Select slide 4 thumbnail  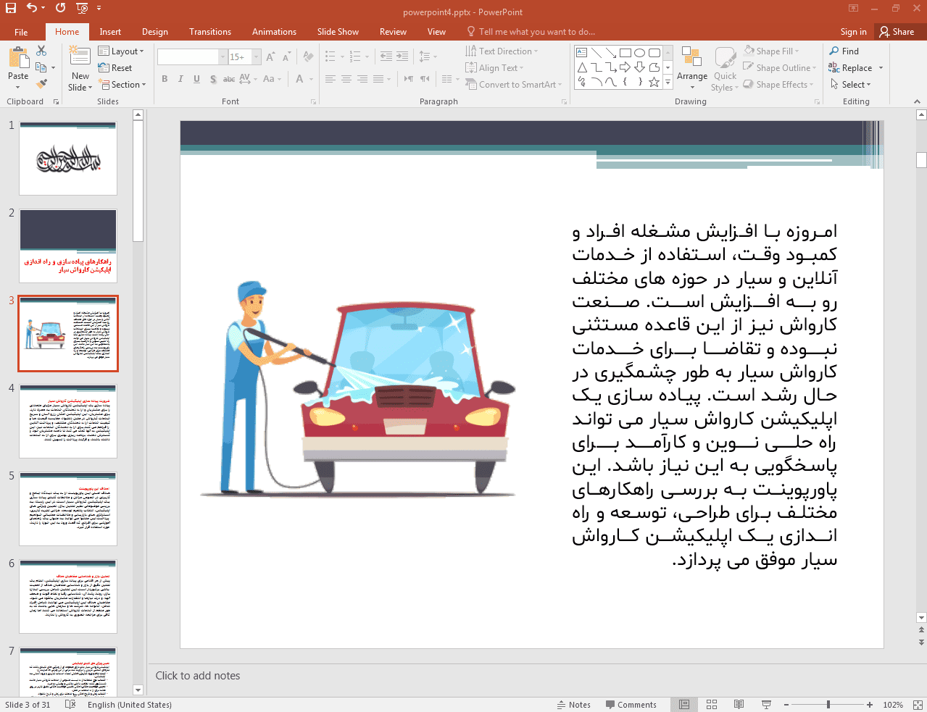coord(68,422)
